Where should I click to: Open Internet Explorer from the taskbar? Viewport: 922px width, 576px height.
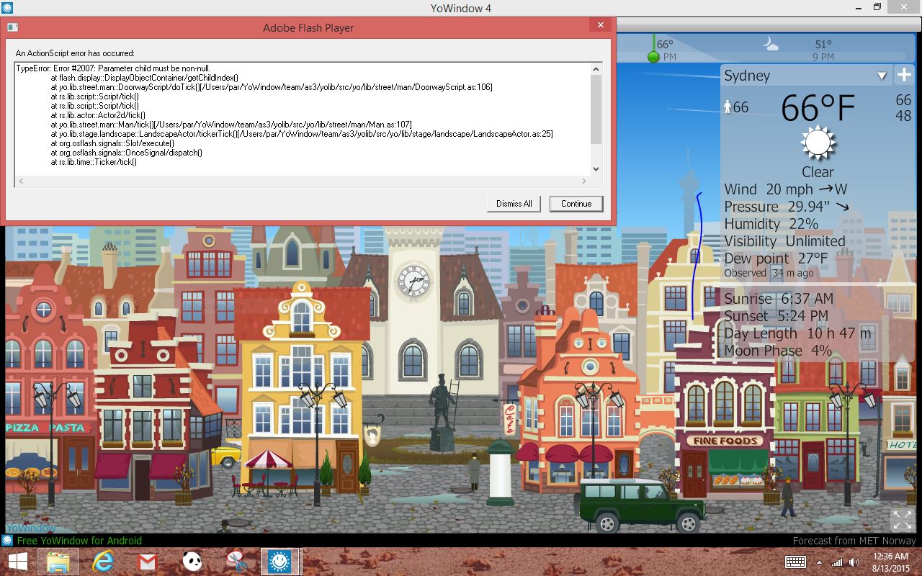(x=102, y=562)
